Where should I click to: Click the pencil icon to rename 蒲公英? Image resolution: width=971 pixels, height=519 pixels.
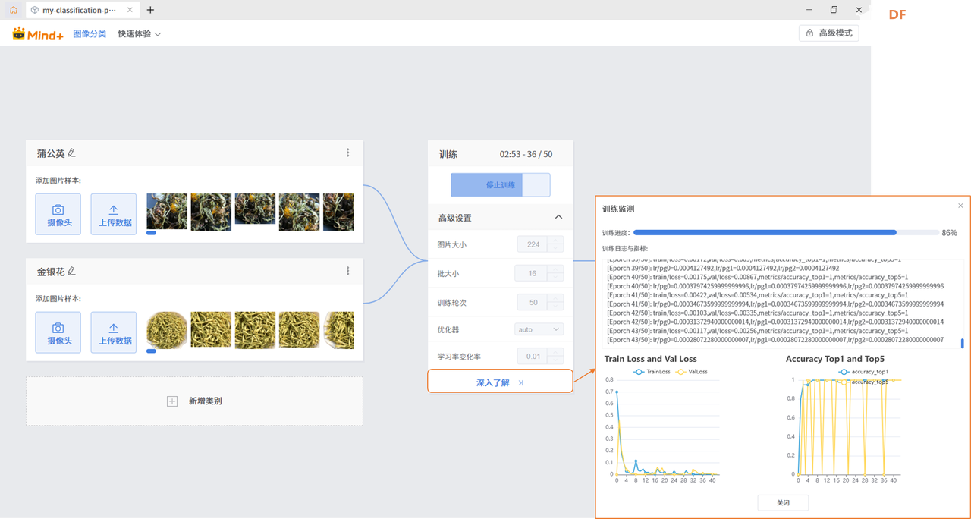pyautogui.click(x=71, y=153)
